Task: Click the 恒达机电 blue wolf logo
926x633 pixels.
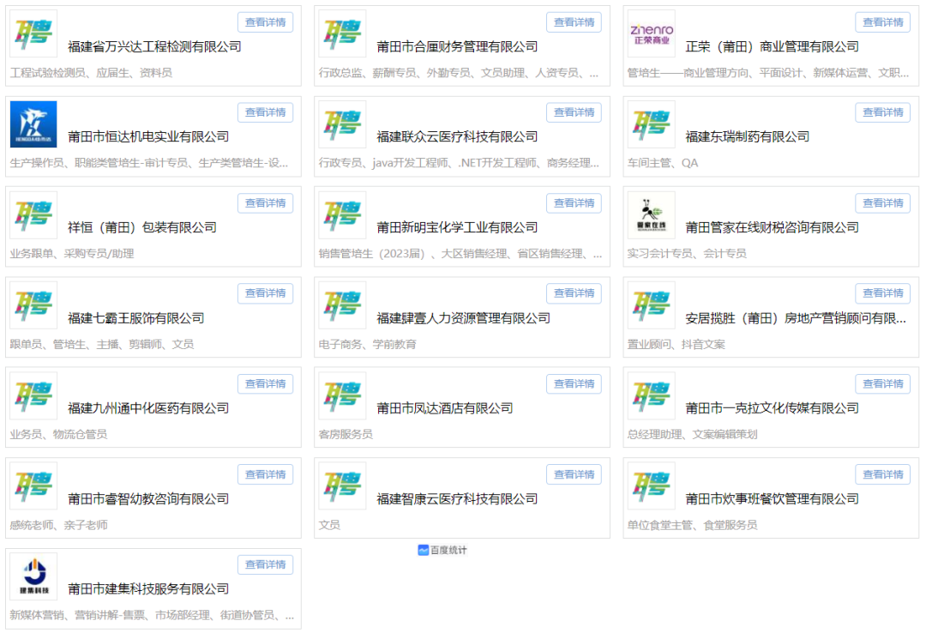Action: (33, 124)
